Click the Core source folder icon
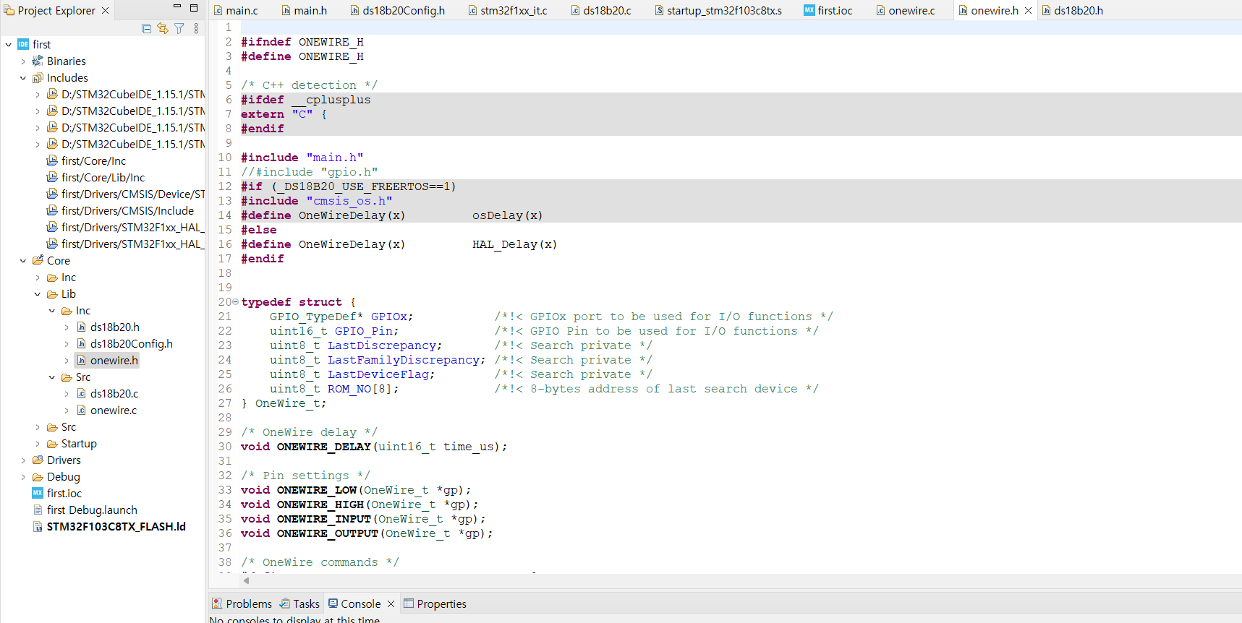1242x623 pixels. tap(38, 261)
